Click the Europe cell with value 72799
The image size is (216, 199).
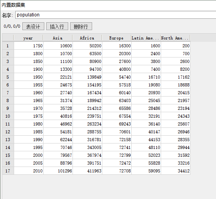pos(117,155)
